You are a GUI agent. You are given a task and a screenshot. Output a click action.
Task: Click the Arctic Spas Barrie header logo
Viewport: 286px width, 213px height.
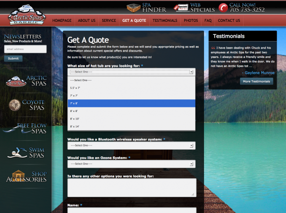point(27,15)
